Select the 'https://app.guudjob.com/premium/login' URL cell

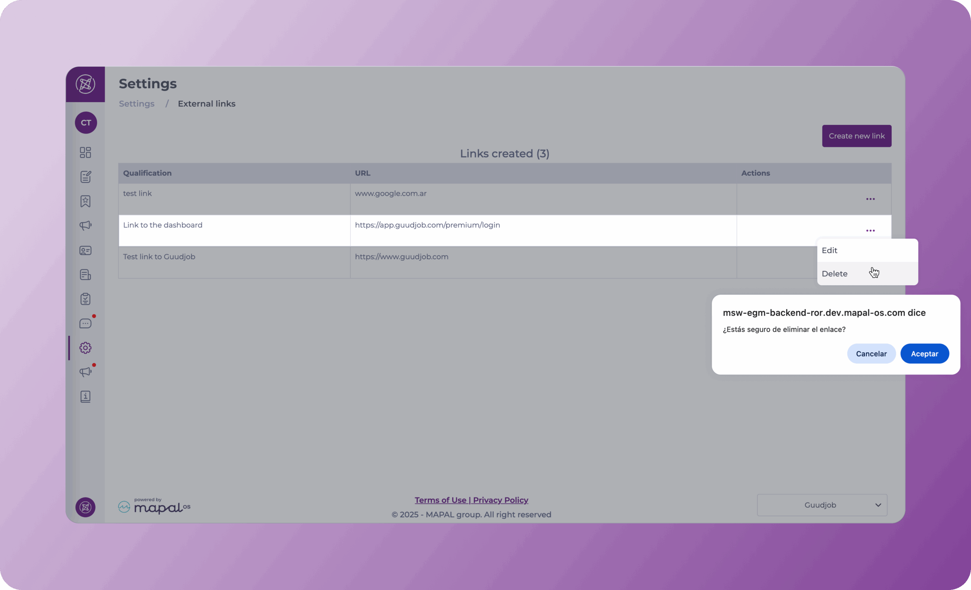tap(544, 231)
